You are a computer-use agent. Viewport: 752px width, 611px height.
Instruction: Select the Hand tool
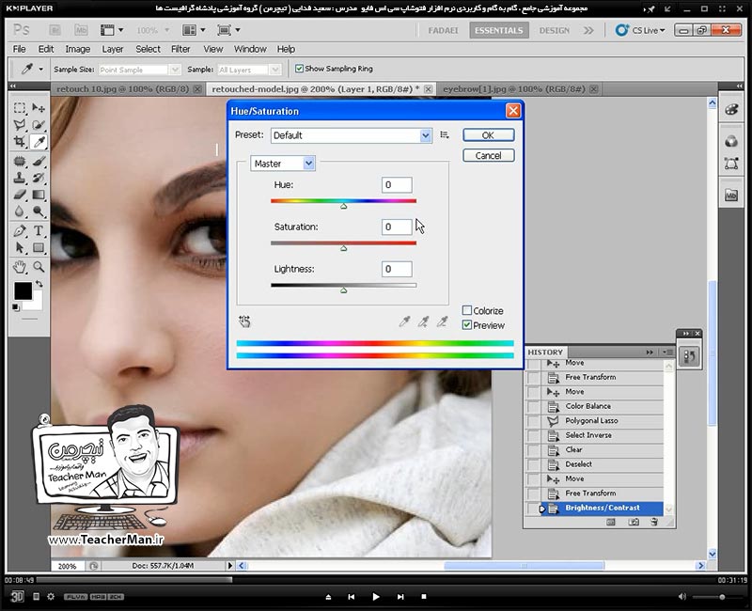pyautogui.click(x=20, y=267)
